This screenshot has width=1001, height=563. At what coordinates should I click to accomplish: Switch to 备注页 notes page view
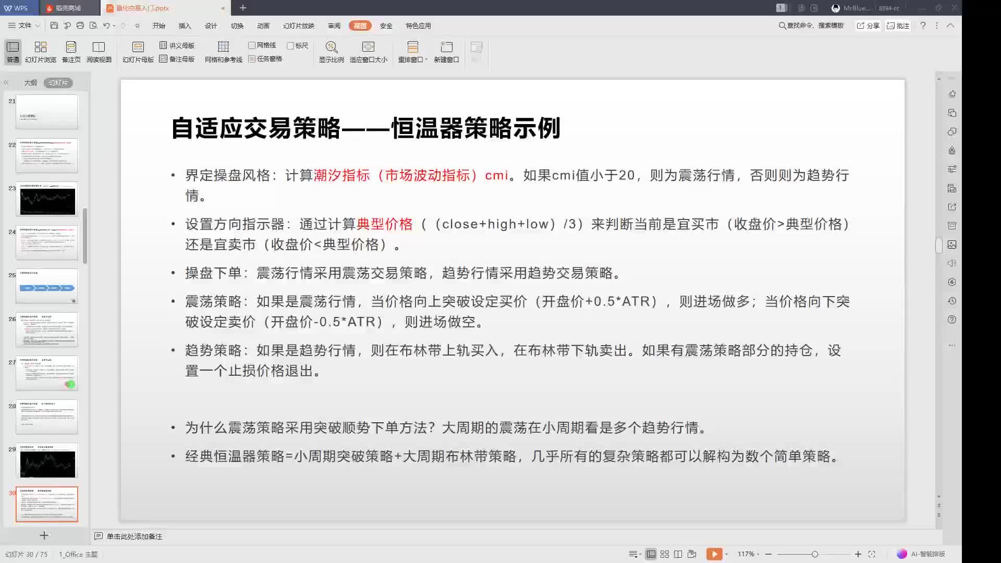tap(71, 52)
